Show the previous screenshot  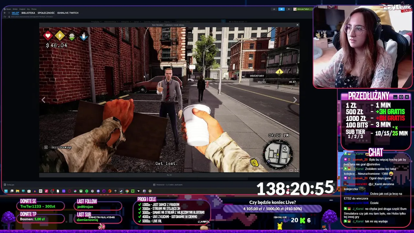coord(43,100)
